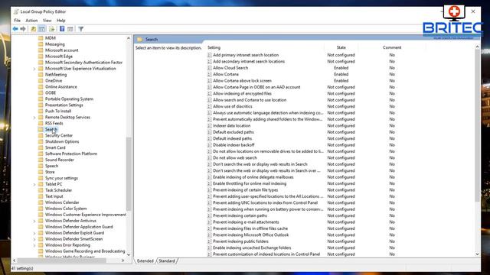Toggle the Show/Hide Action Pane icon
Screen dimensions: 490x275
coord(70,29)
